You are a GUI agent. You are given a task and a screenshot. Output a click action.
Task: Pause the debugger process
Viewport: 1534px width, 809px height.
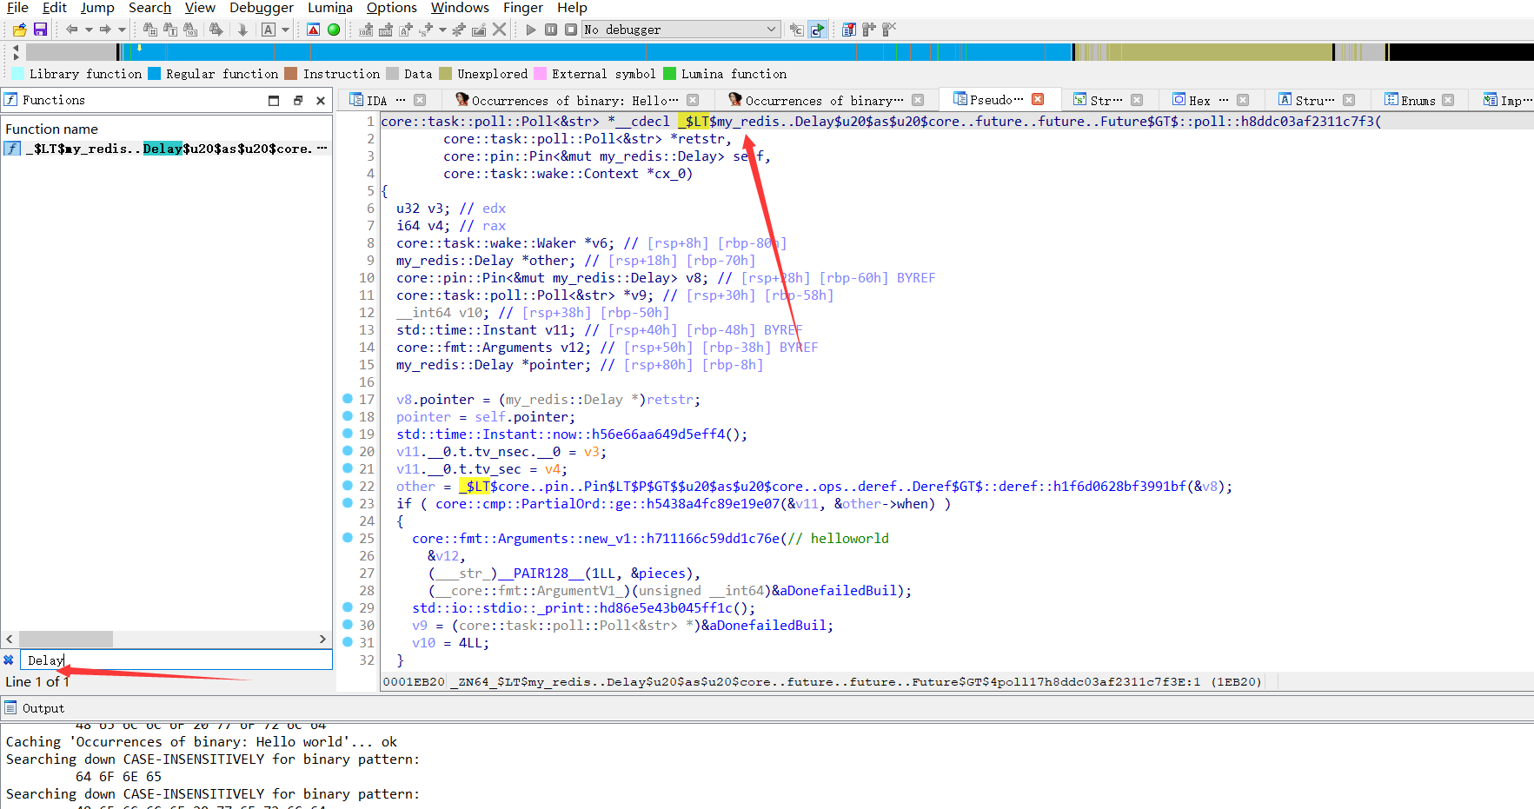pos(551,30)
